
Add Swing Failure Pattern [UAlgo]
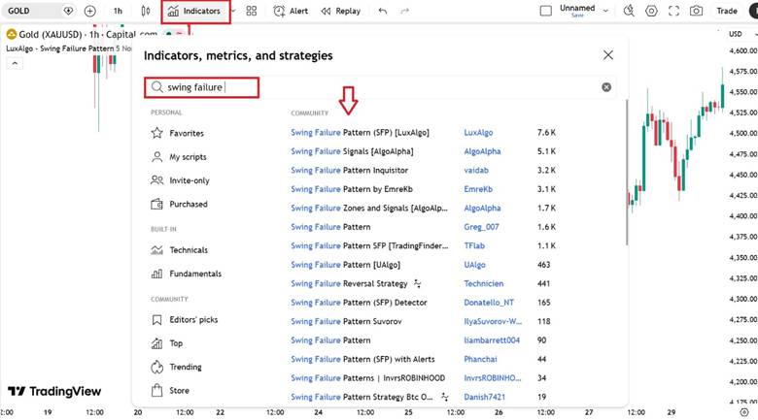(x=345, y=265)
